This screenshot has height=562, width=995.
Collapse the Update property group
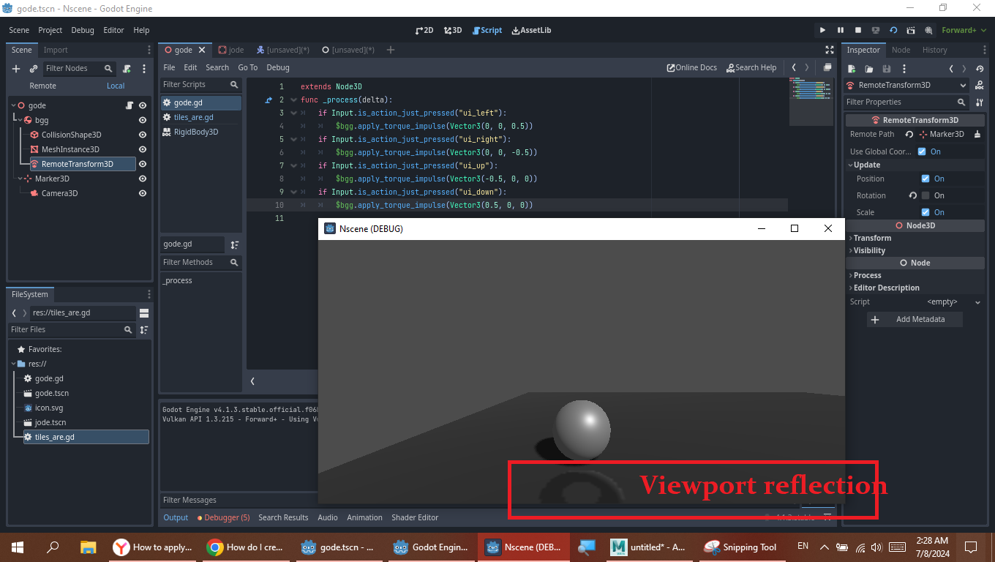point(850,165)
